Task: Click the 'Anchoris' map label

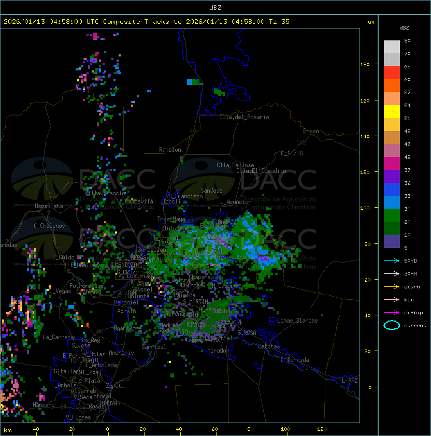Action: (121, 353)
